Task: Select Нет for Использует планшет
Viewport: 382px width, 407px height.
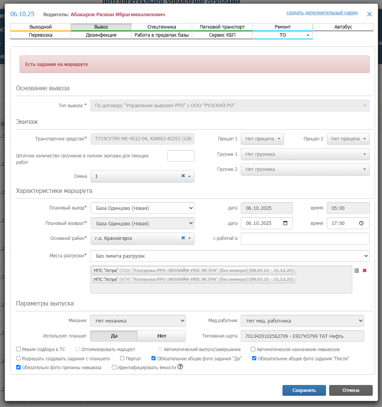Action: (x=162, y=336)
